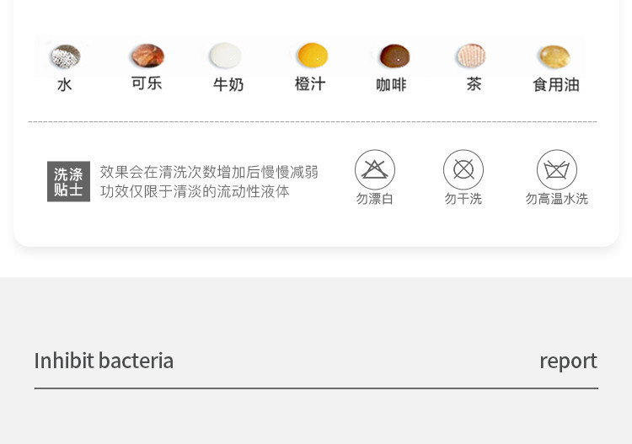
Task: Click the 橙汁 label text
Action: pyautogui.click(x=310, y=84)
